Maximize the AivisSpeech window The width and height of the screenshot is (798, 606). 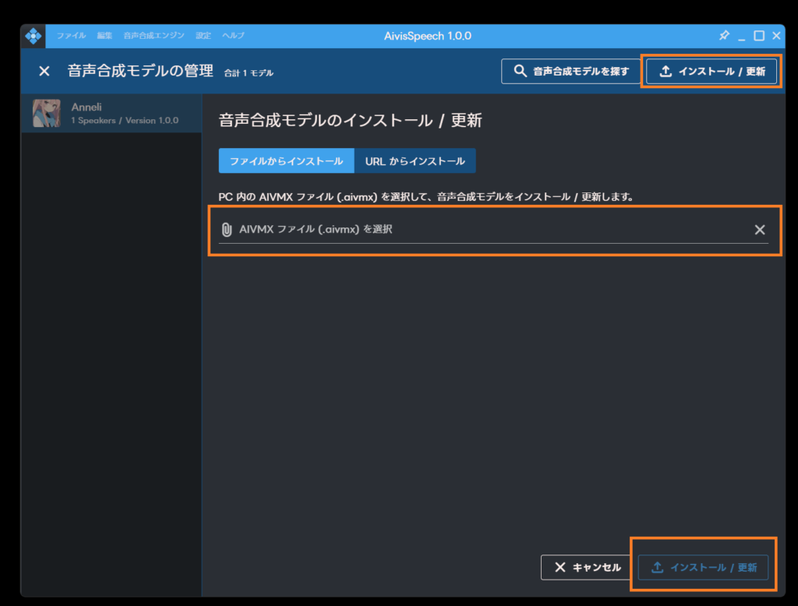(x=759, y=36)
